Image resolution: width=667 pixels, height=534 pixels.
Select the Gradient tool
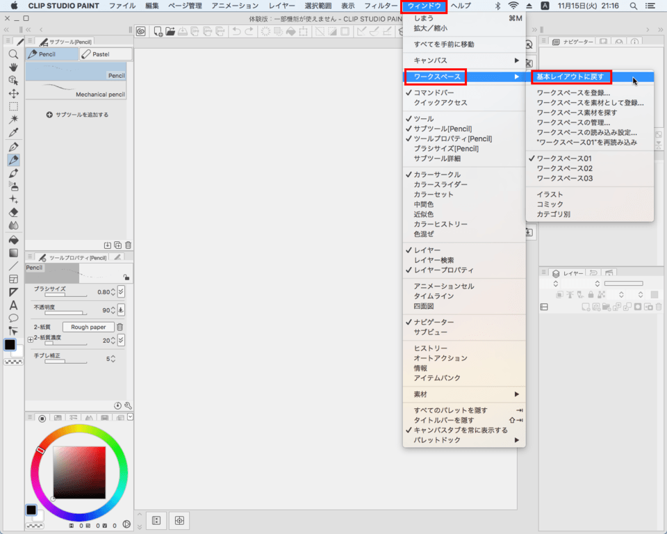tap(14, 253)
